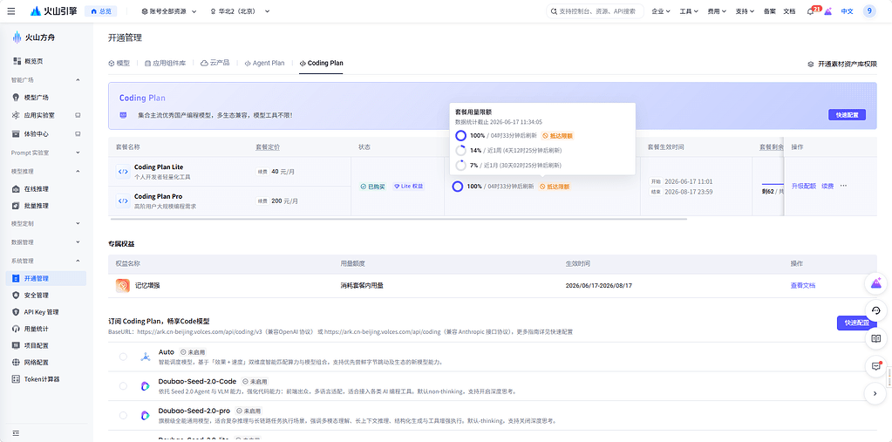Click 续费 in the 操作 column

[x=827, y=186]
